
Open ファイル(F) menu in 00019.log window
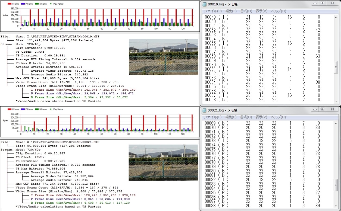[213, 11]
